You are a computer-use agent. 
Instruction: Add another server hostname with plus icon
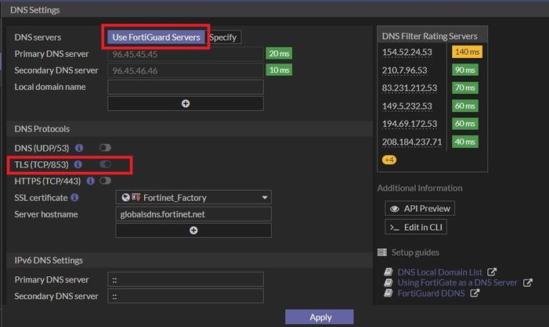(193, 231)
